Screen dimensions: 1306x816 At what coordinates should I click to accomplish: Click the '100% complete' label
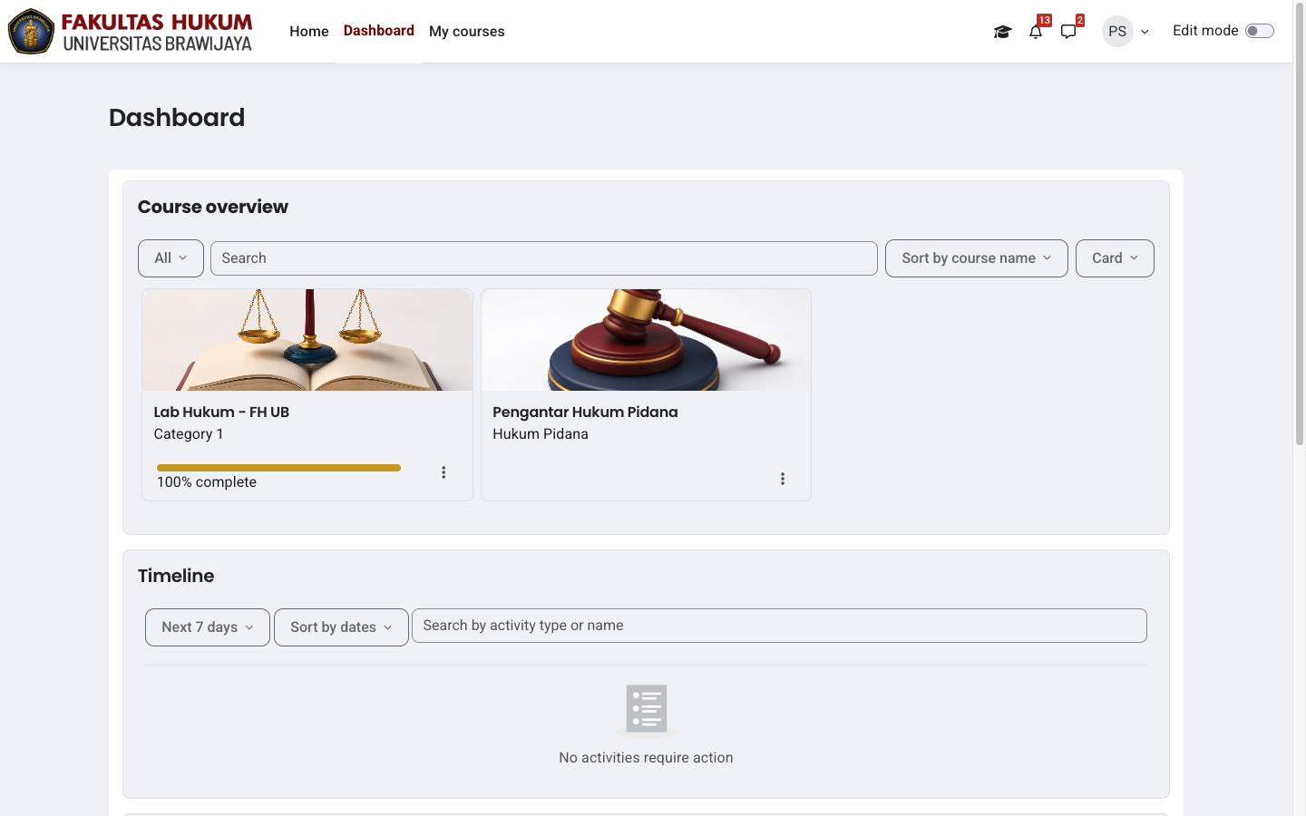tap(207, 482)
